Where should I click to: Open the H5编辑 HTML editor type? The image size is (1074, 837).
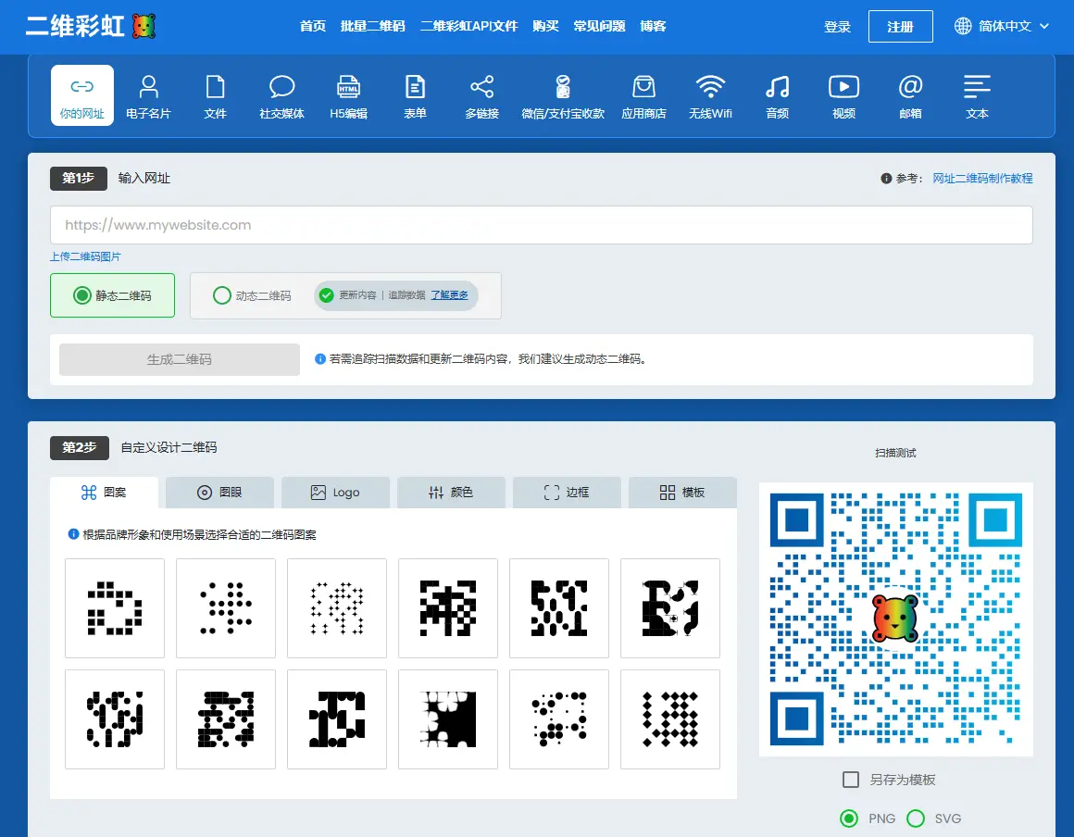pyautogui.click(x=348, y=96)
